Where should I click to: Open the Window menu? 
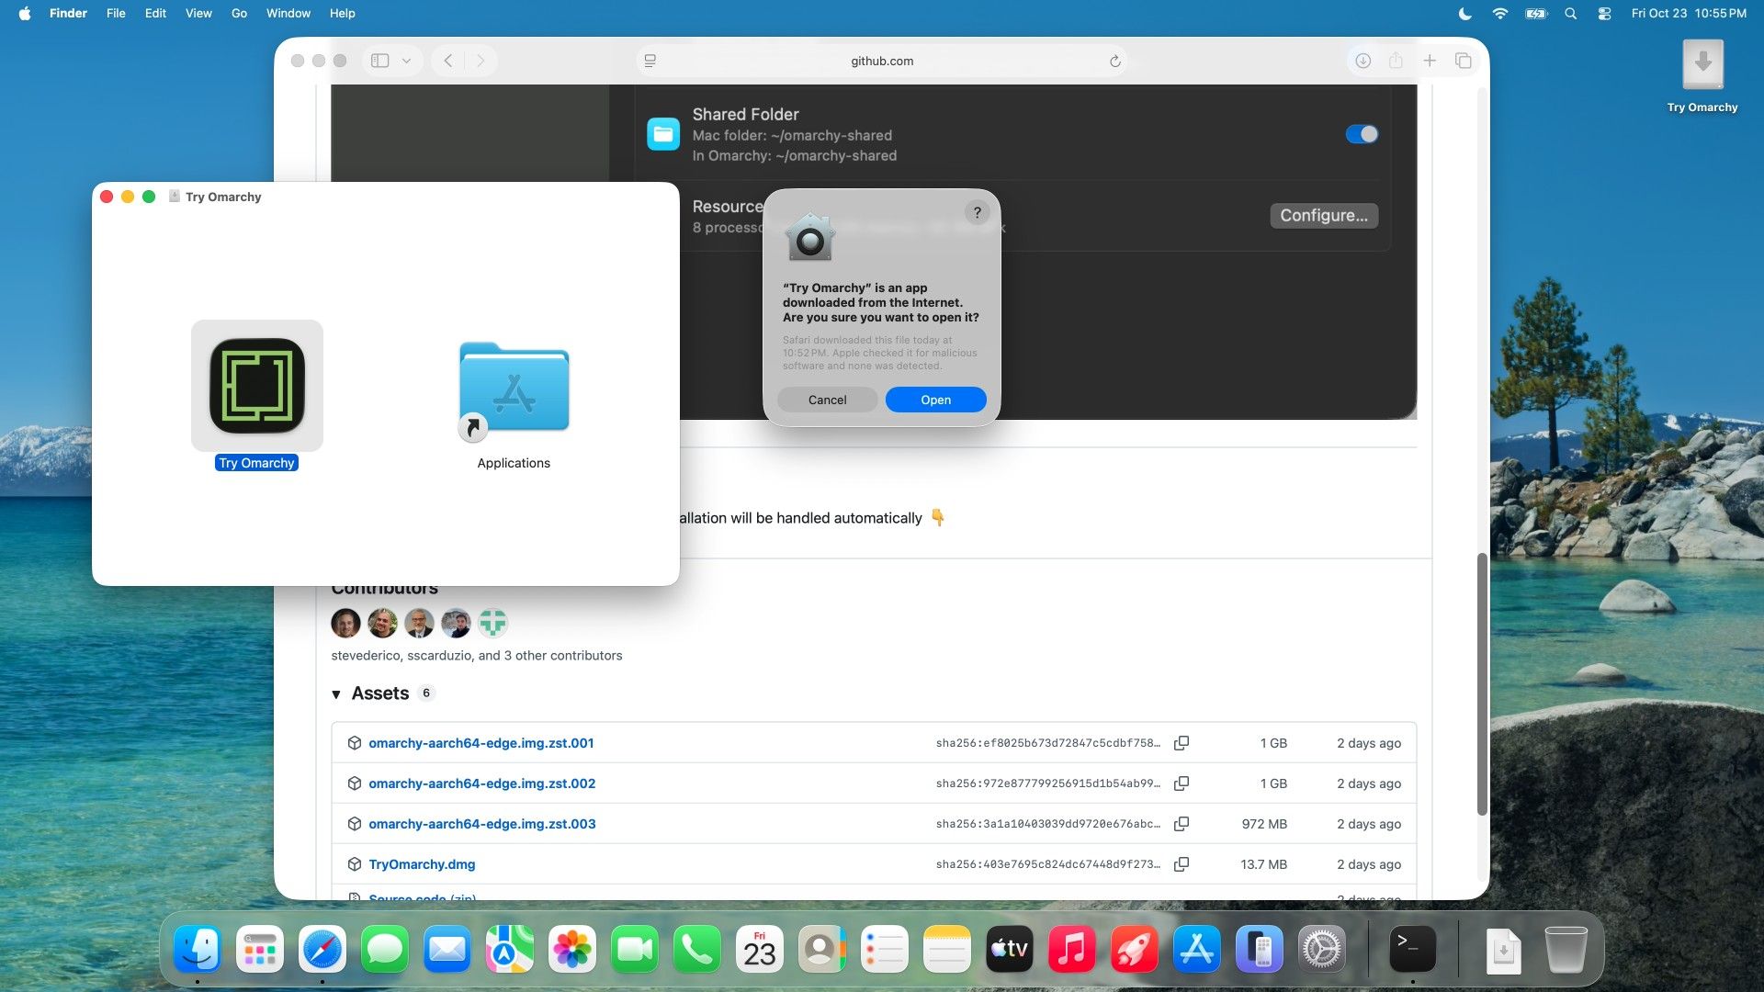(x=288, y=13)
